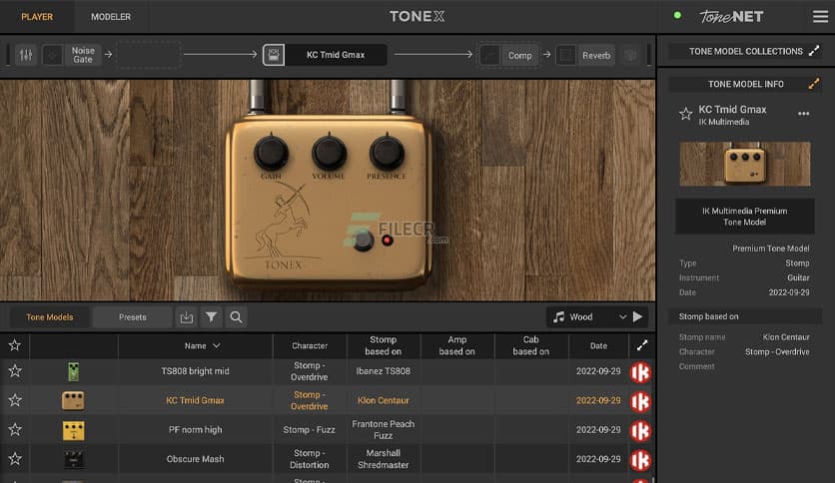Click the Stomp based on section header

pyautogui.click(x=744, y=316)
